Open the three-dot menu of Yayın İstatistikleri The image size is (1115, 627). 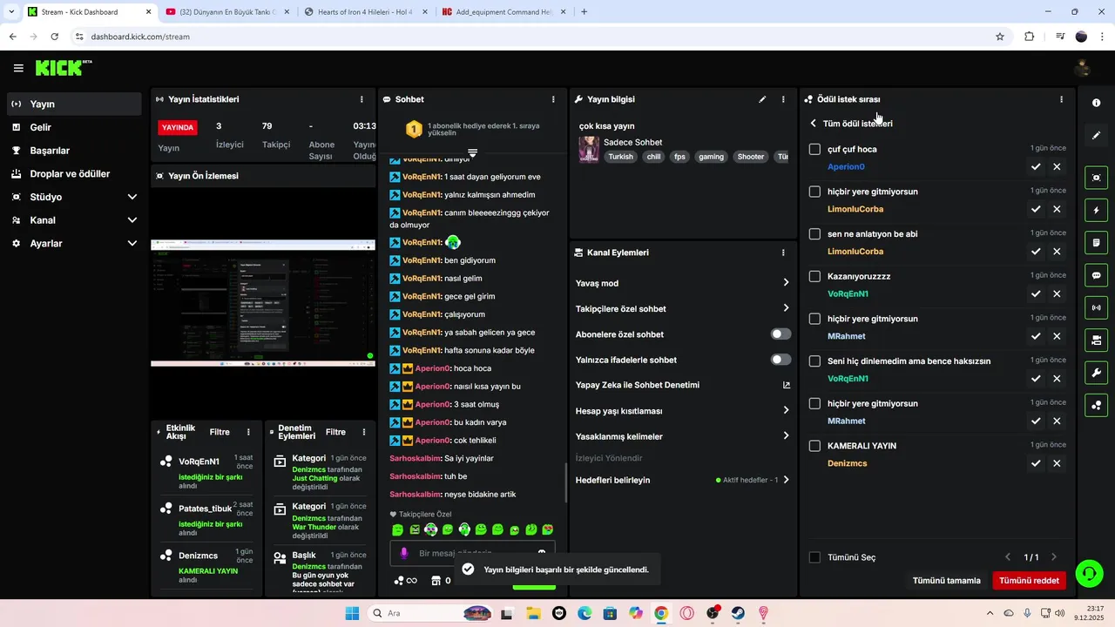tap(362, 99)
